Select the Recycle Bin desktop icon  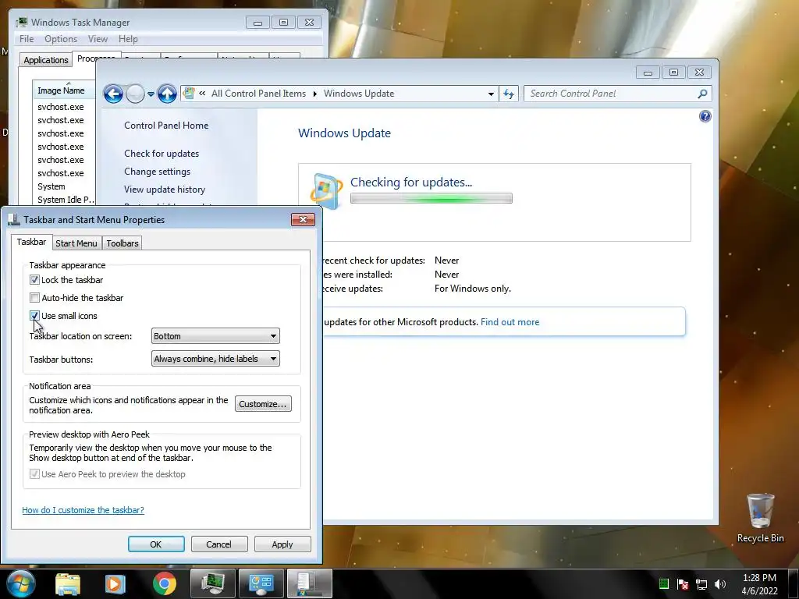[x=760, y=518]
